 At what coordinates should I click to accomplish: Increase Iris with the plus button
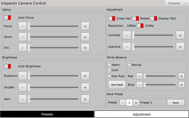pyautogui.click(x=85, y=47)
